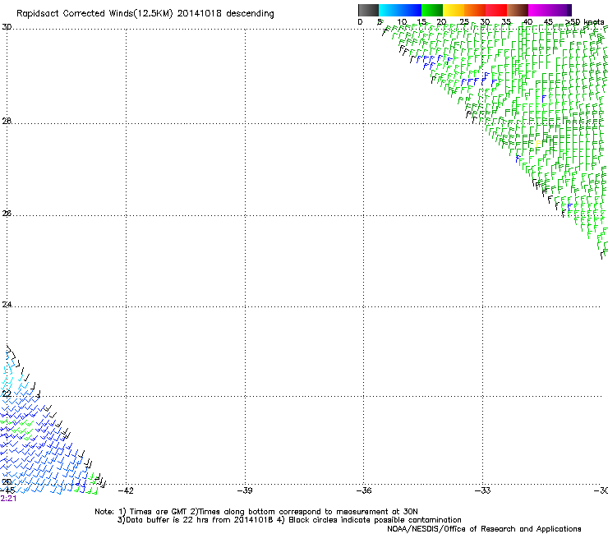Click the '25' label under the color bar
Viewport: 608px width, 534px height.
464,22
